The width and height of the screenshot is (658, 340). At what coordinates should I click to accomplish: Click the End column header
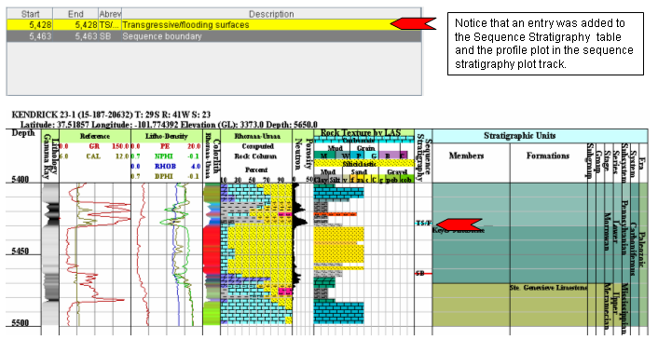75,14
